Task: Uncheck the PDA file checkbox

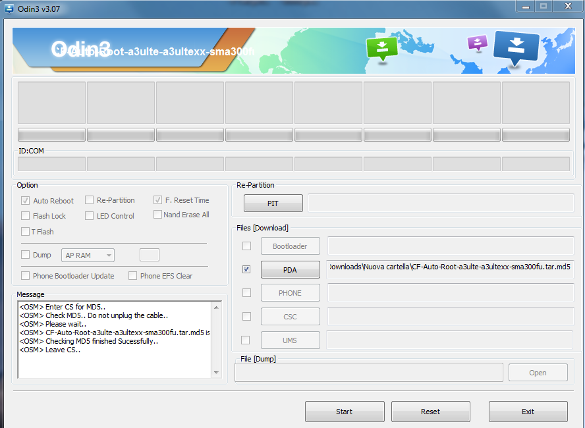Action: [x=246, y=269]
